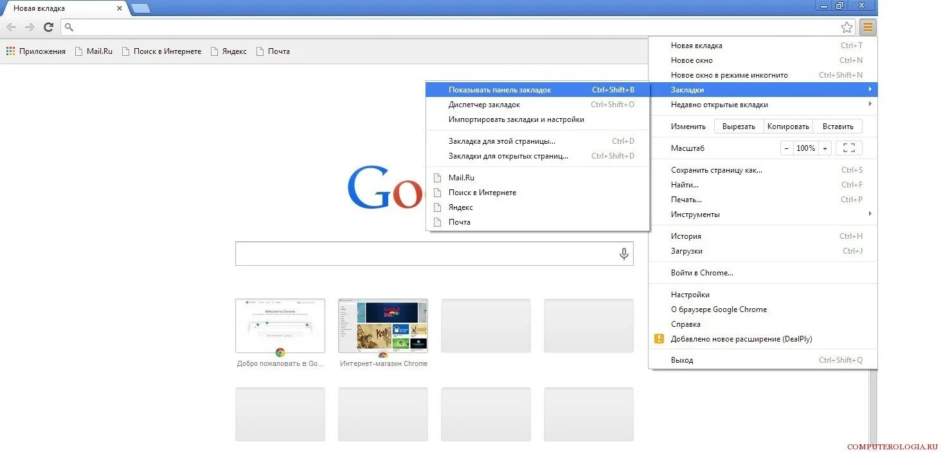This screenshot has height=452, width=941.
Task: Click the Новая вкладка tab title
Action: tap(39, 8)
